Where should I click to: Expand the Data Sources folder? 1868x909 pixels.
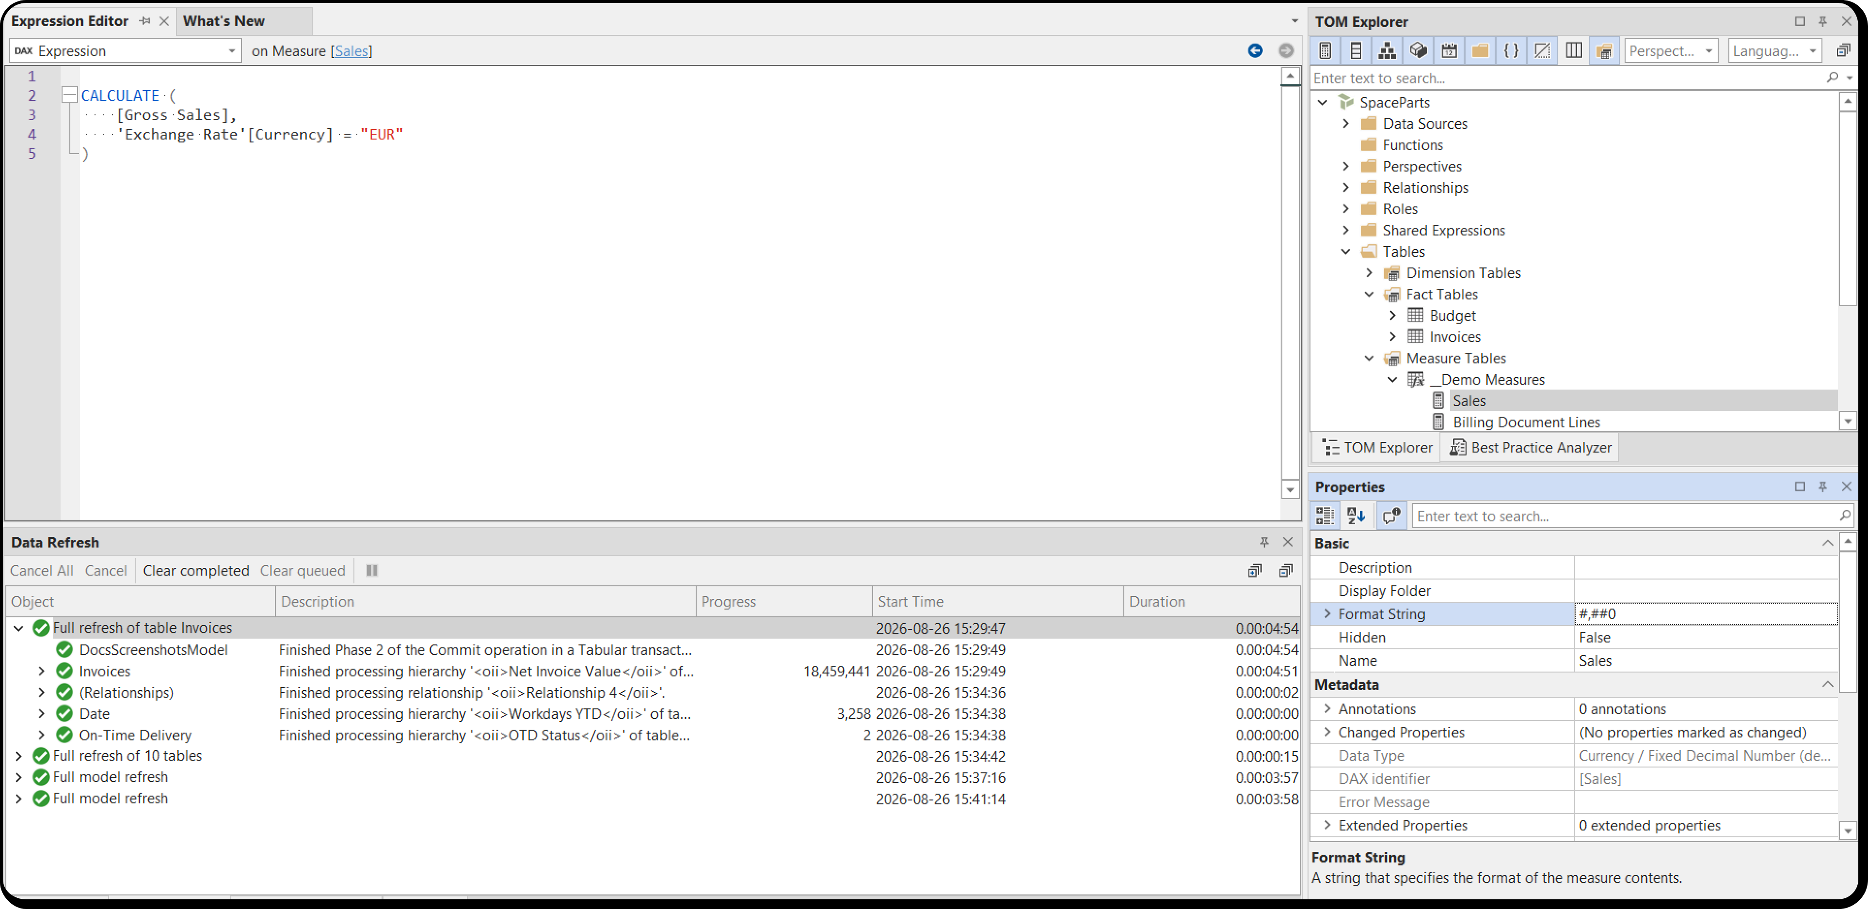click(x=1346, y=123)
